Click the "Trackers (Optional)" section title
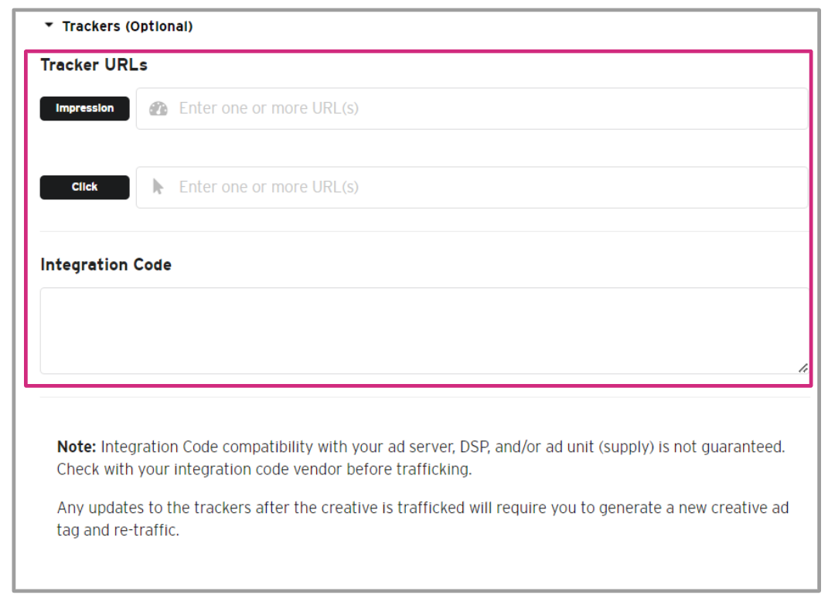828x605 pixels. [128, 26]
